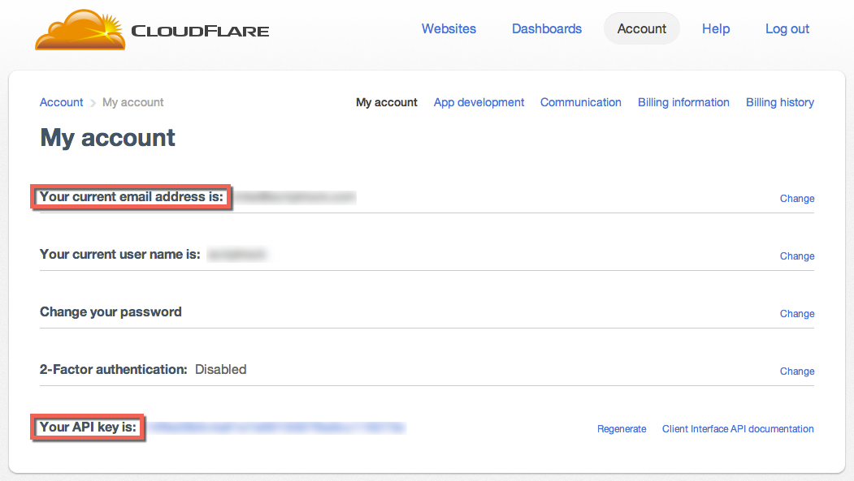This screenshot has width=854, height=481.
Task: Click the blurred user name value
Action: pos(237,255)
